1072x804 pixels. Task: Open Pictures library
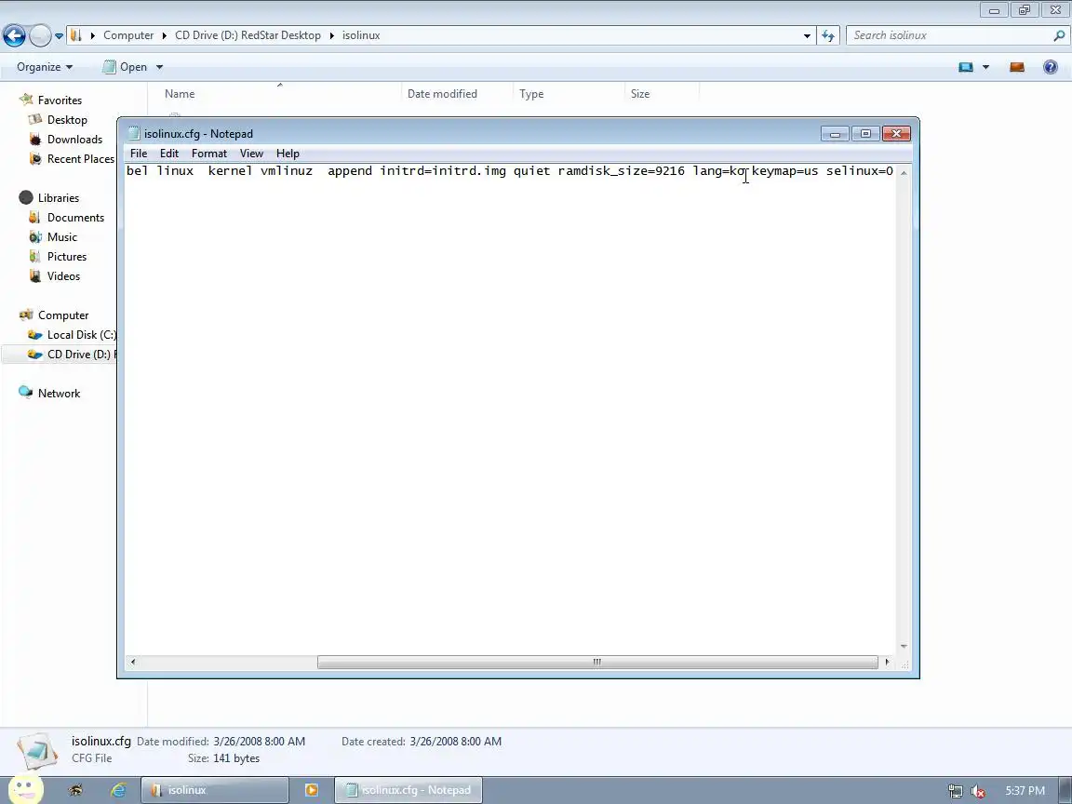point(66,257)
